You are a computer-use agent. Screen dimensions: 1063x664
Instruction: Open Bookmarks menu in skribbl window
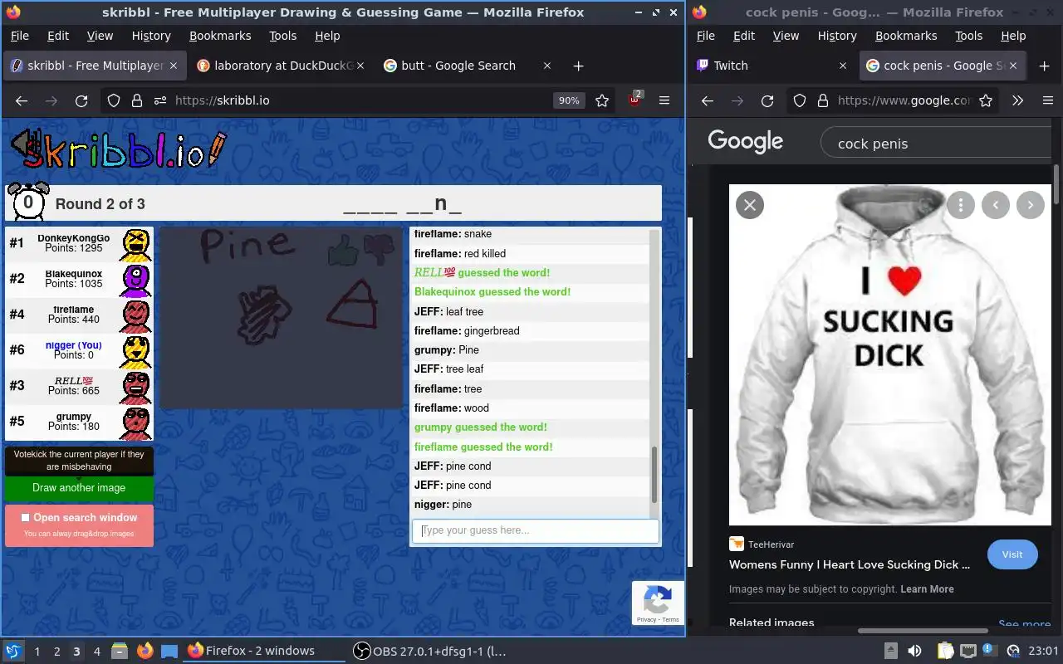tap(220, 36)
